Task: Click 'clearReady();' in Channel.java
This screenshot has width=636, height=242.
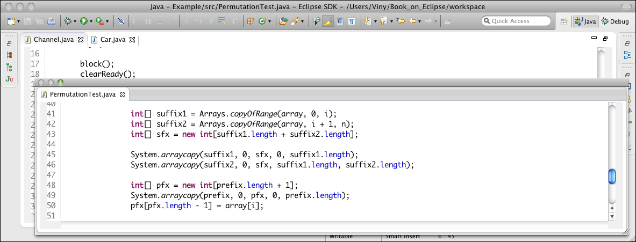Action: pyautogui.click(x=108, y=74)
